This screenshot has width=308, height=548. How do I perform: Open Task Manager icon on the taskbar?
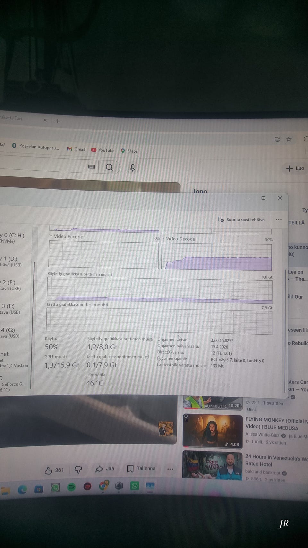point(150,485)
